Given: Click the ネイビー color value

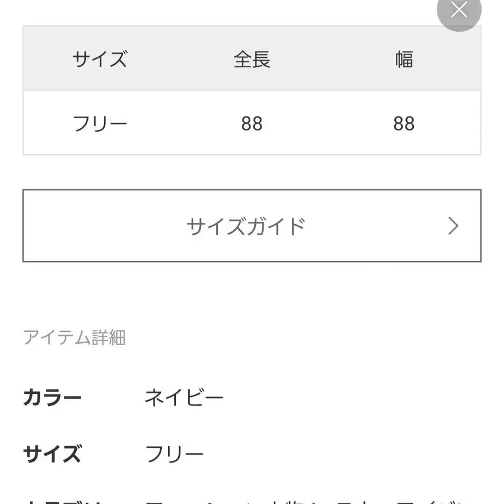Looking at the screenshot, I should (x=183, y=396).
